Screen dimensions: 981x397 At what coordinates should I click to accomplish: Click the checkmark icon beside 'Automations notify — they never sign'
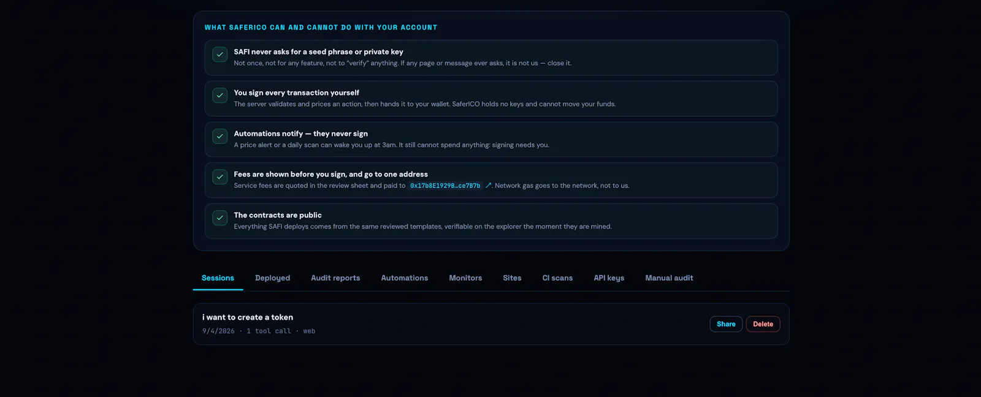pos(219,136)
